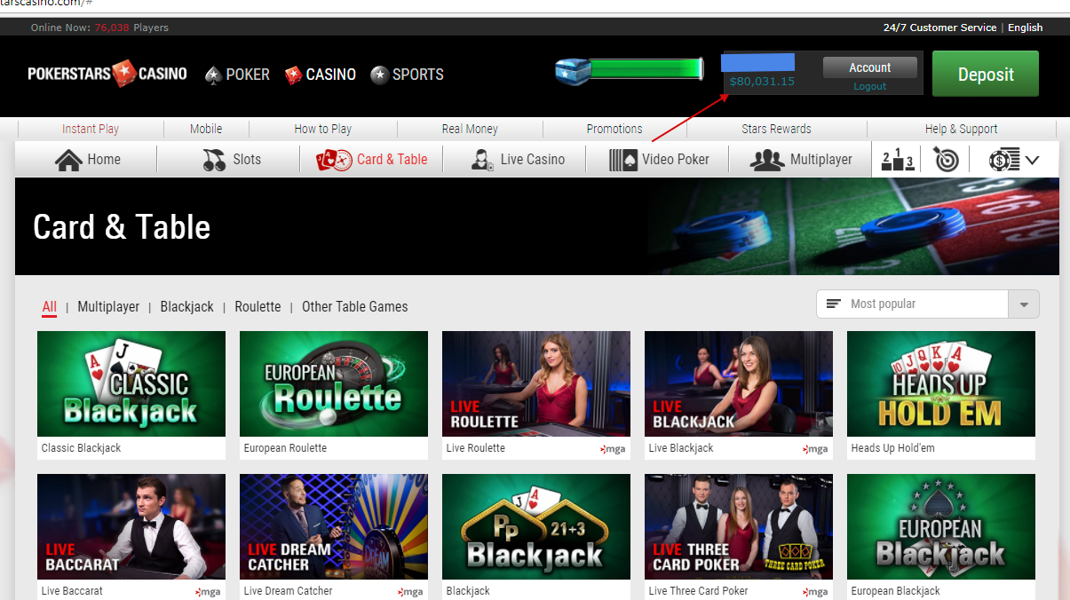Click the Multiplayer people icon
Image resolution: width=1070 pixels, height=600 pixels.
coord(766,160)
